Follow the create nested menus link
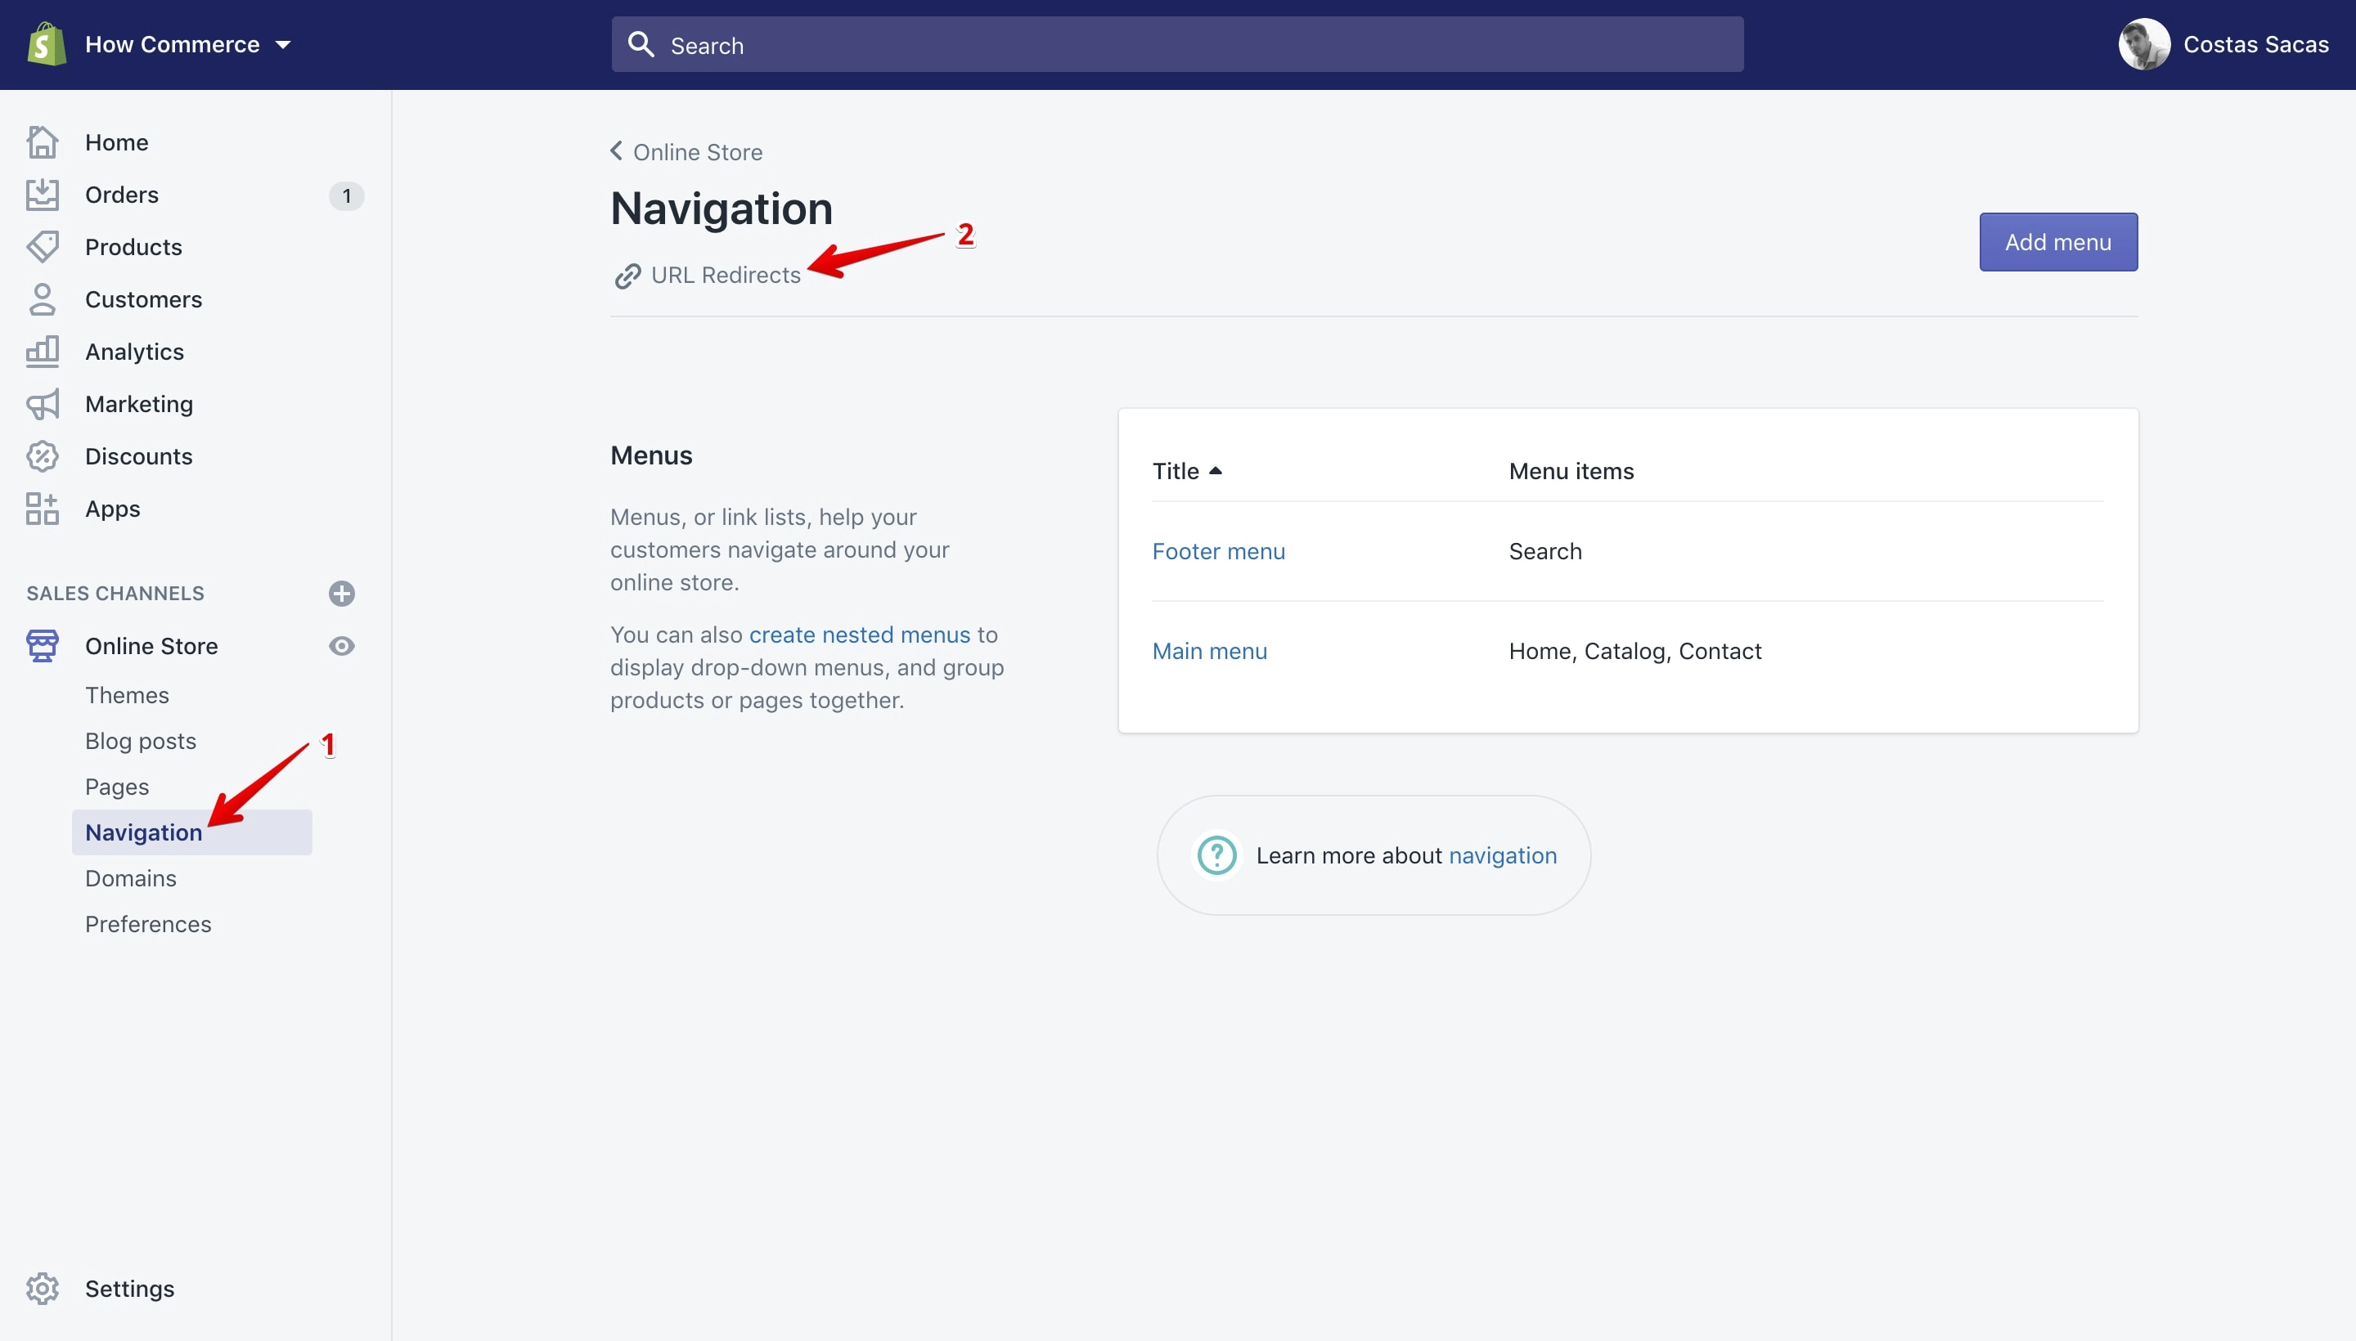 (859, 635)
